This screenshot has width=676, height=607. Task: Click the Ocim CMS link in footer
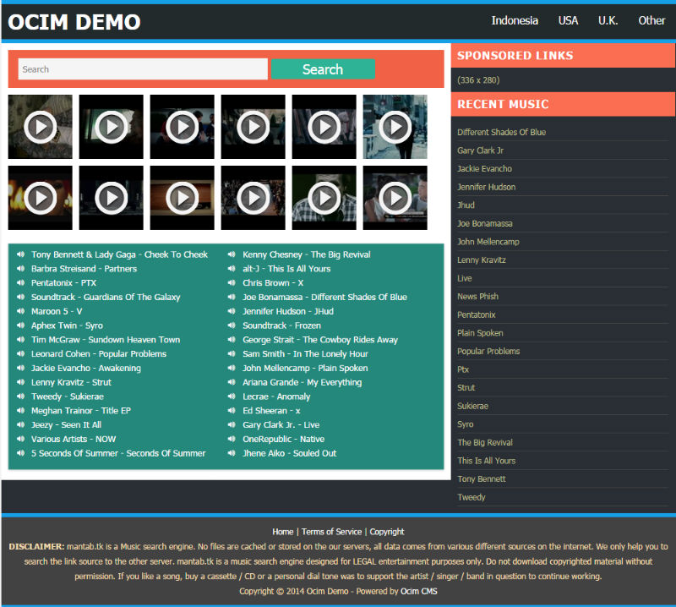point(418,591)
